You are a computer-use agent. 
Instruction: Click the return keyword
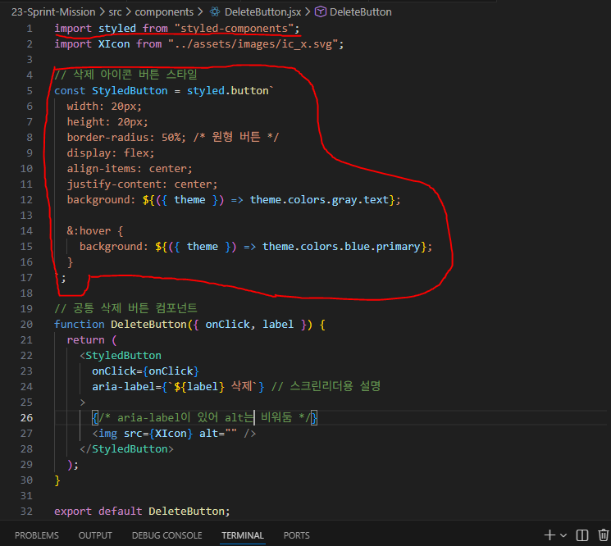(86, 340)
